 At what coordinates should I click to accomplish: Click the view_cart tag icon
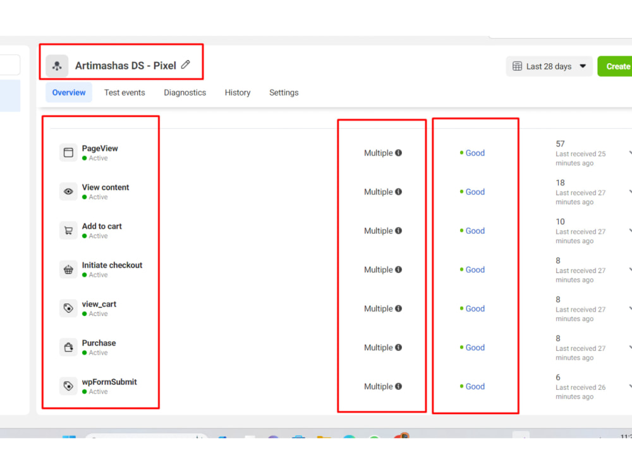[x=68, y=308]
